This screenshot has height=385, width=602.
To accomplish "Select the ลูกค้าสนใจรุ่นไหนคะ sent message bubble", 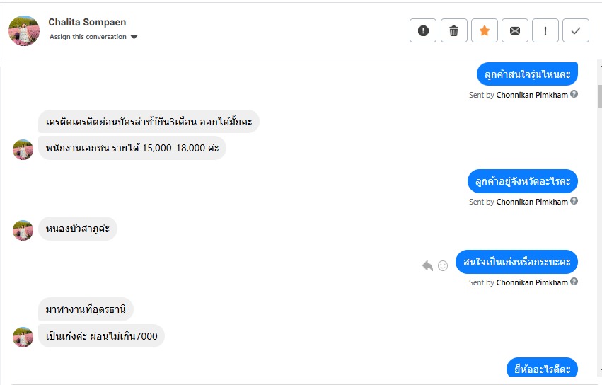I will [527, 74].
